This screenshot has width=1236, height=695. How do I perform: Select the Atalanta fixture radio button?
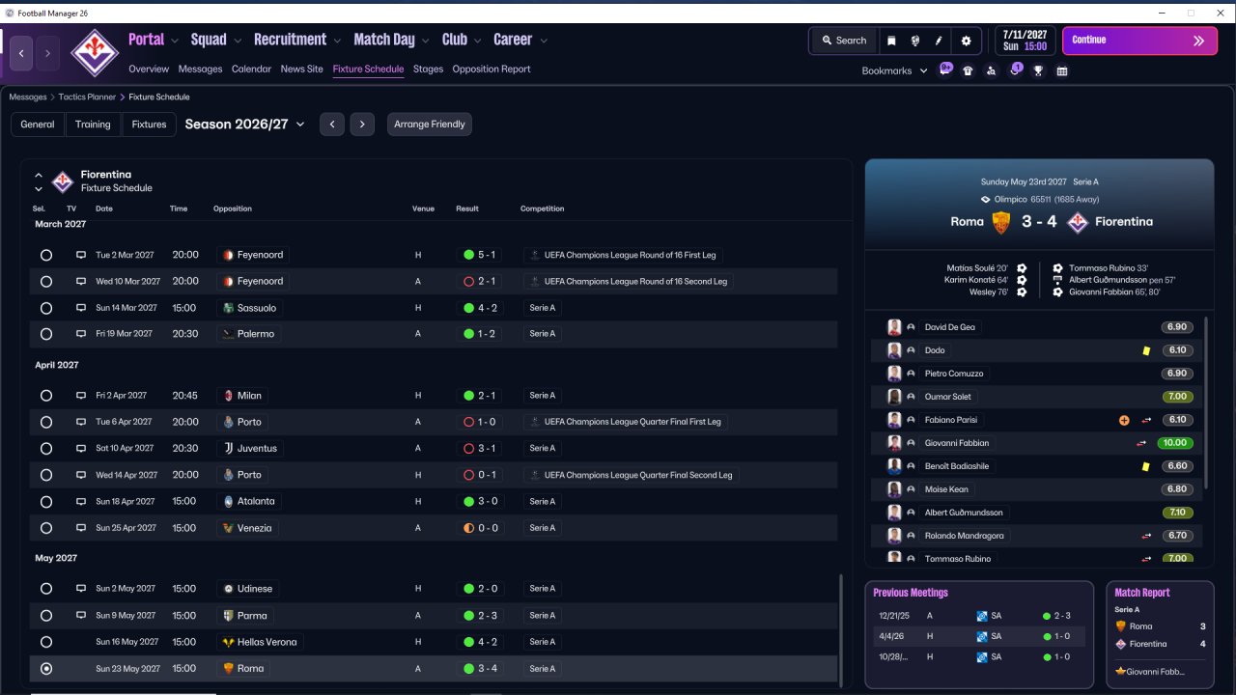click(x=46, y=502)
